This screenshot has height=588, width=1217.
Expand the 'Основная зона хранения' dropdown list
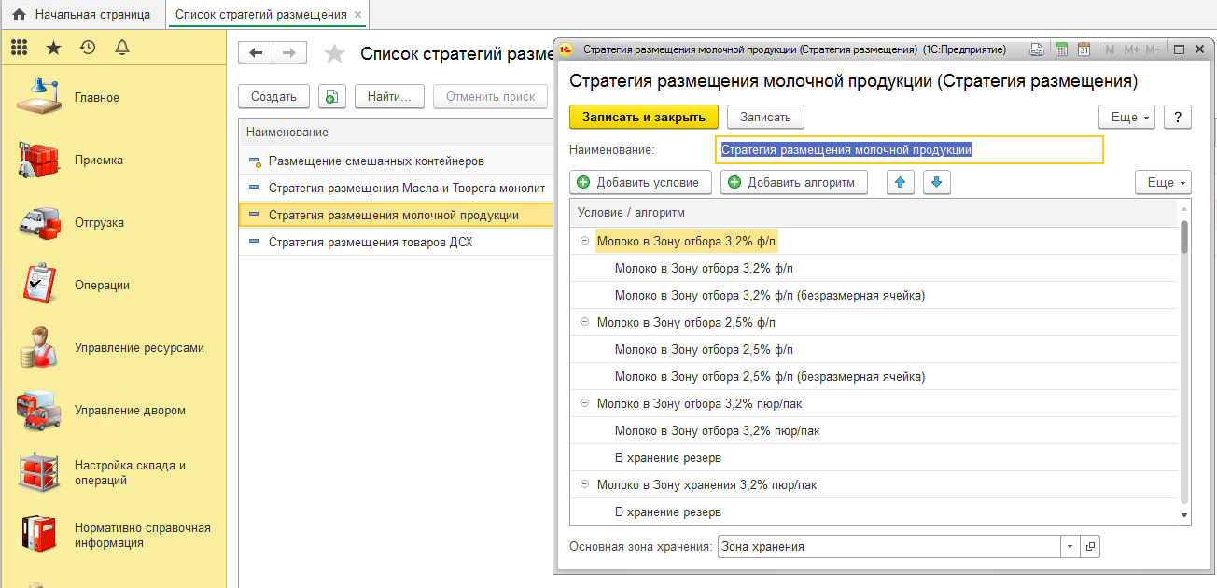coord(1069,546)
